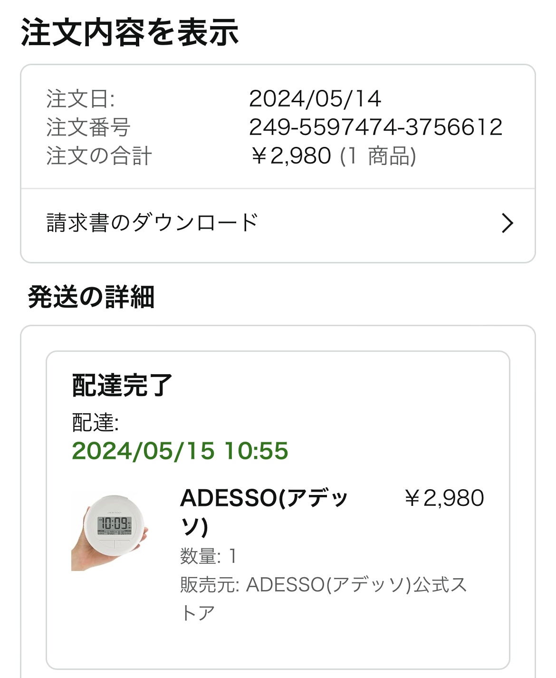Select the order number 249-5597474-3756612
The width and height of the screenshot is (556, 678).
click(375, 127)
